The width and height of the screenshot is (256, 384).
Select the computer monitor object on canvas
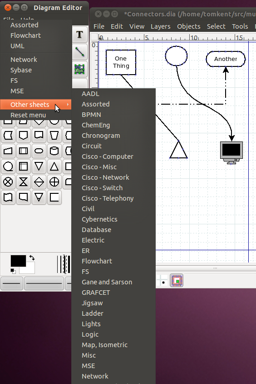tap(231, 153)
